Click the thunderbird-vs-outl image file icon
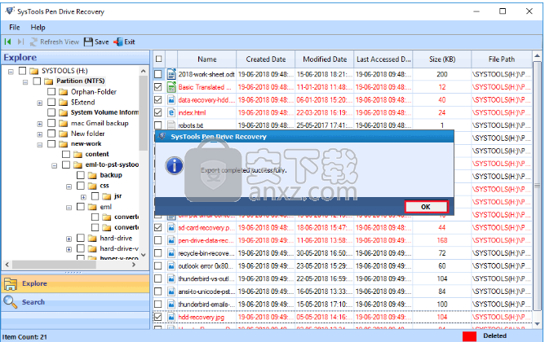Screen dimensions: 545x342 pyautogui.click(x=171, y=278)
